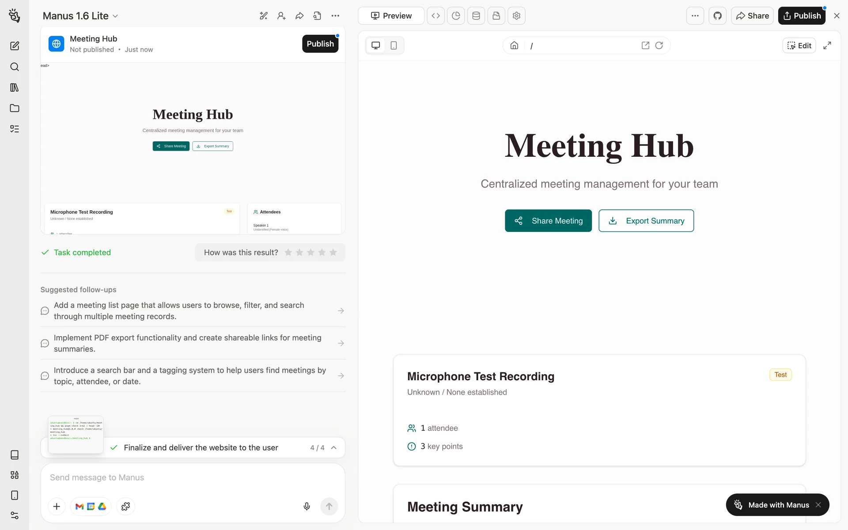This screenshot has width=848, height=530.
Task: Rate result with the fifth star
Action: pos(333,252)
